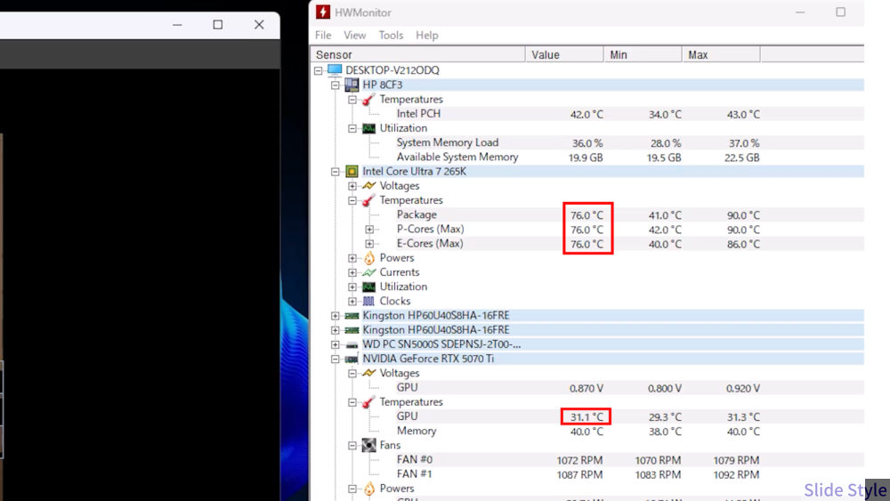
Task: Expand second Kingston HP60U40S8HA-16FRE memory node
Action: pos(336,330)
